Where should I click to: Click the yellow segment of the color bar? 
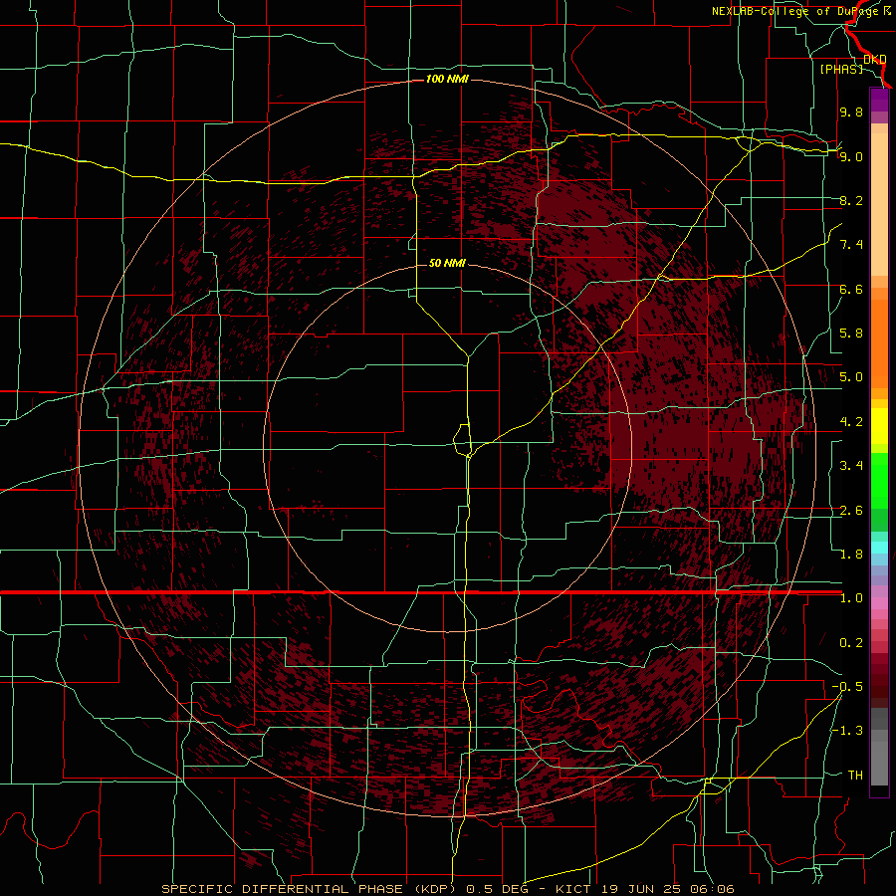click(x=879, y=426)
